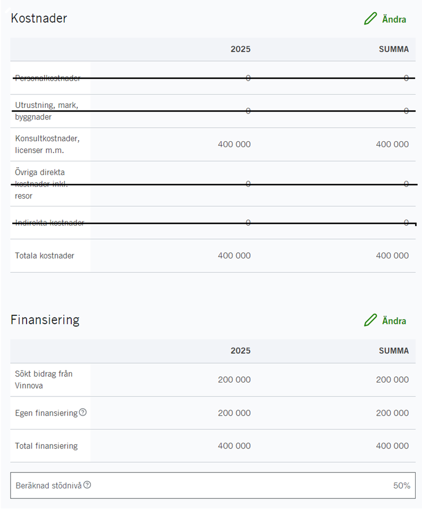The height and width of the screenshot is (509, 422).
Task: Click the pencil icon next to Finansiering Ändra
Action: point(370,320)
